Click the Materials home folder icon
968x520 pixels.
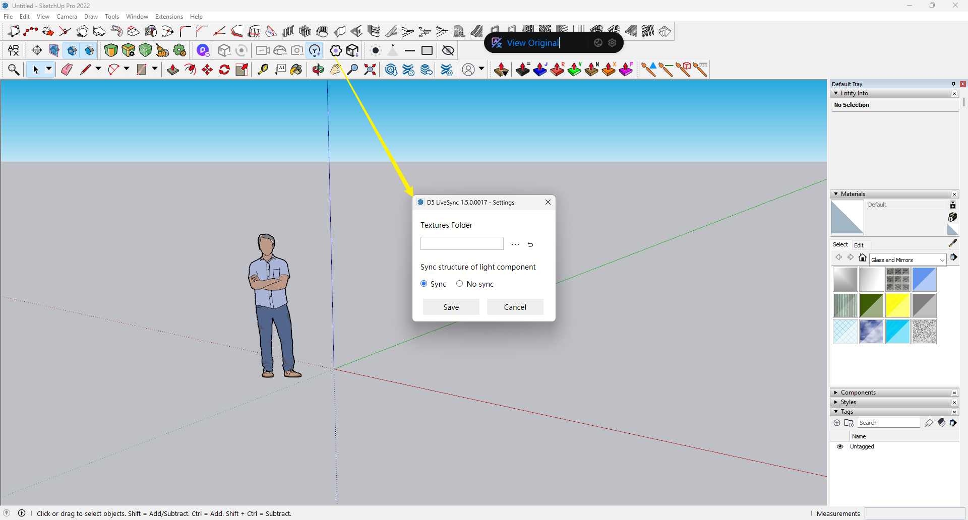point(863,258)
